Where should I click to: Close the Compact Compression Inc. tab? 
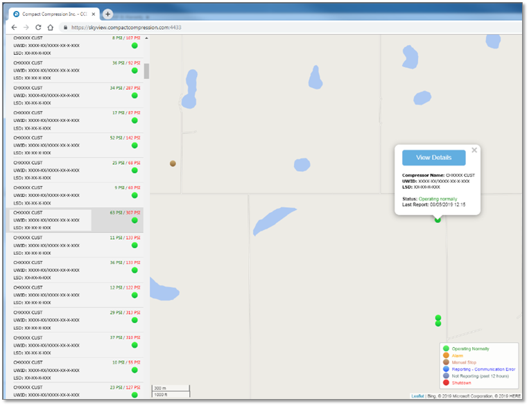point(94,14)
